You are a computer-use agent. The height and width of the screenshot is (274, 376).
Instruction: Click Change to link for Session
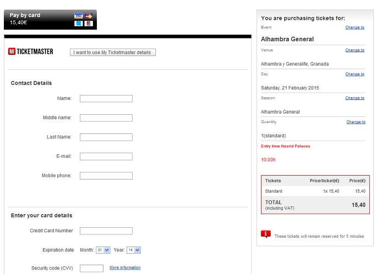(355, 98)
